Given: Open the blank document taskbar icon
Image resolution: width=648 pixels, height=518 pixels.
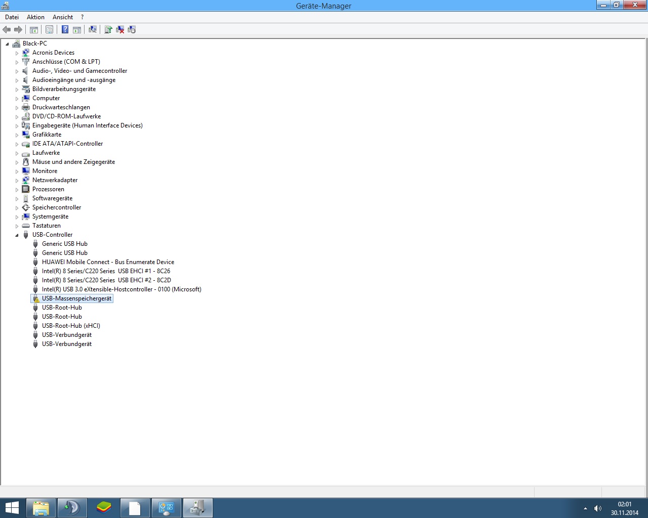Looking at the screenshot, I should pos(135,508).
